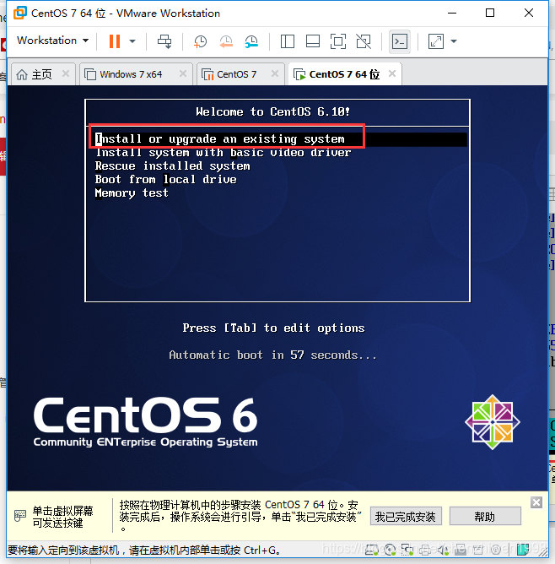Open the Workstation menu dropdown
Viewport: 555px width, 564px height.
(x=52, y=41)
